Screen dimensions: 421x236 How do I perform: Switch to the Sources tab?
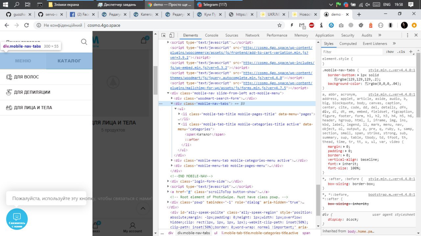(x=232, y=35)
